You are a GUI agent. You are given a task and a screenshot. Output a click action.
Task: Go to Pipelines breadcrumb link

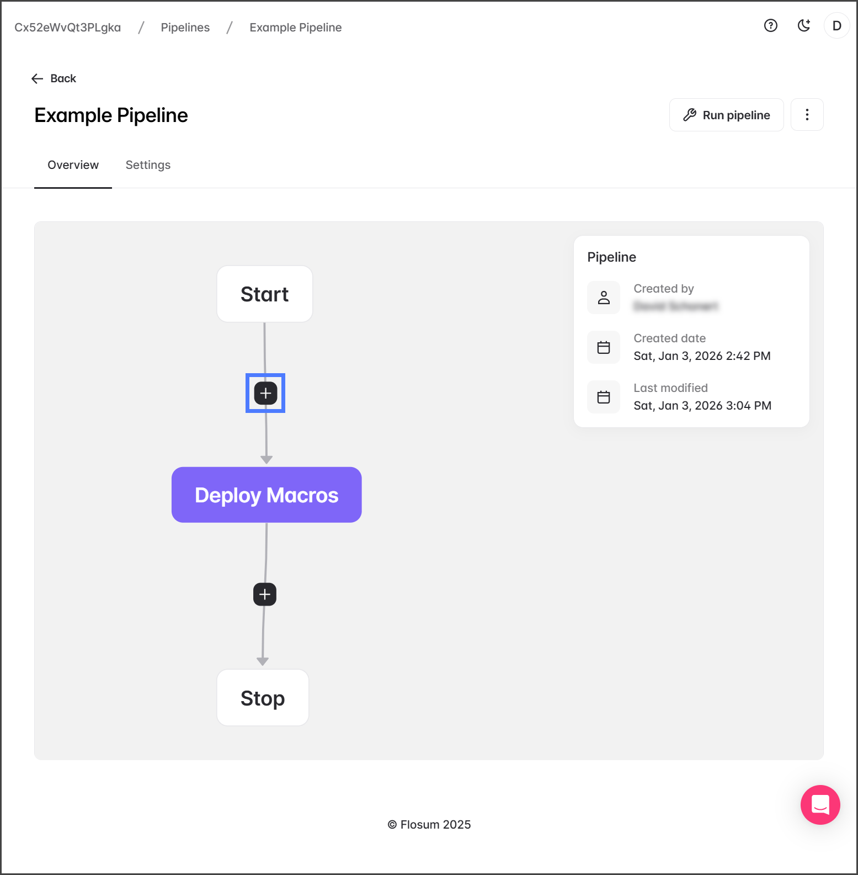click(x=185, y=28)
